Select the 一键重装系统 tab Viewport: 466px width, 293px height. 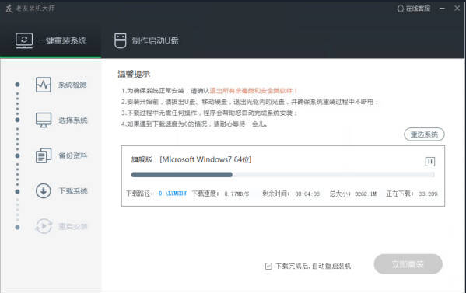click(51, 40)
